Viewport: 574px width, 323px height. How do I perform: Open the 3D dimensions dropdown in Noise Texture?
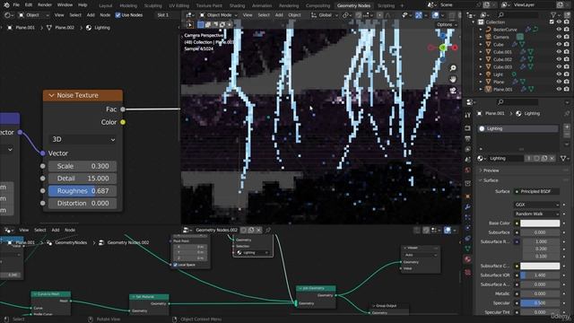(83, 140)
